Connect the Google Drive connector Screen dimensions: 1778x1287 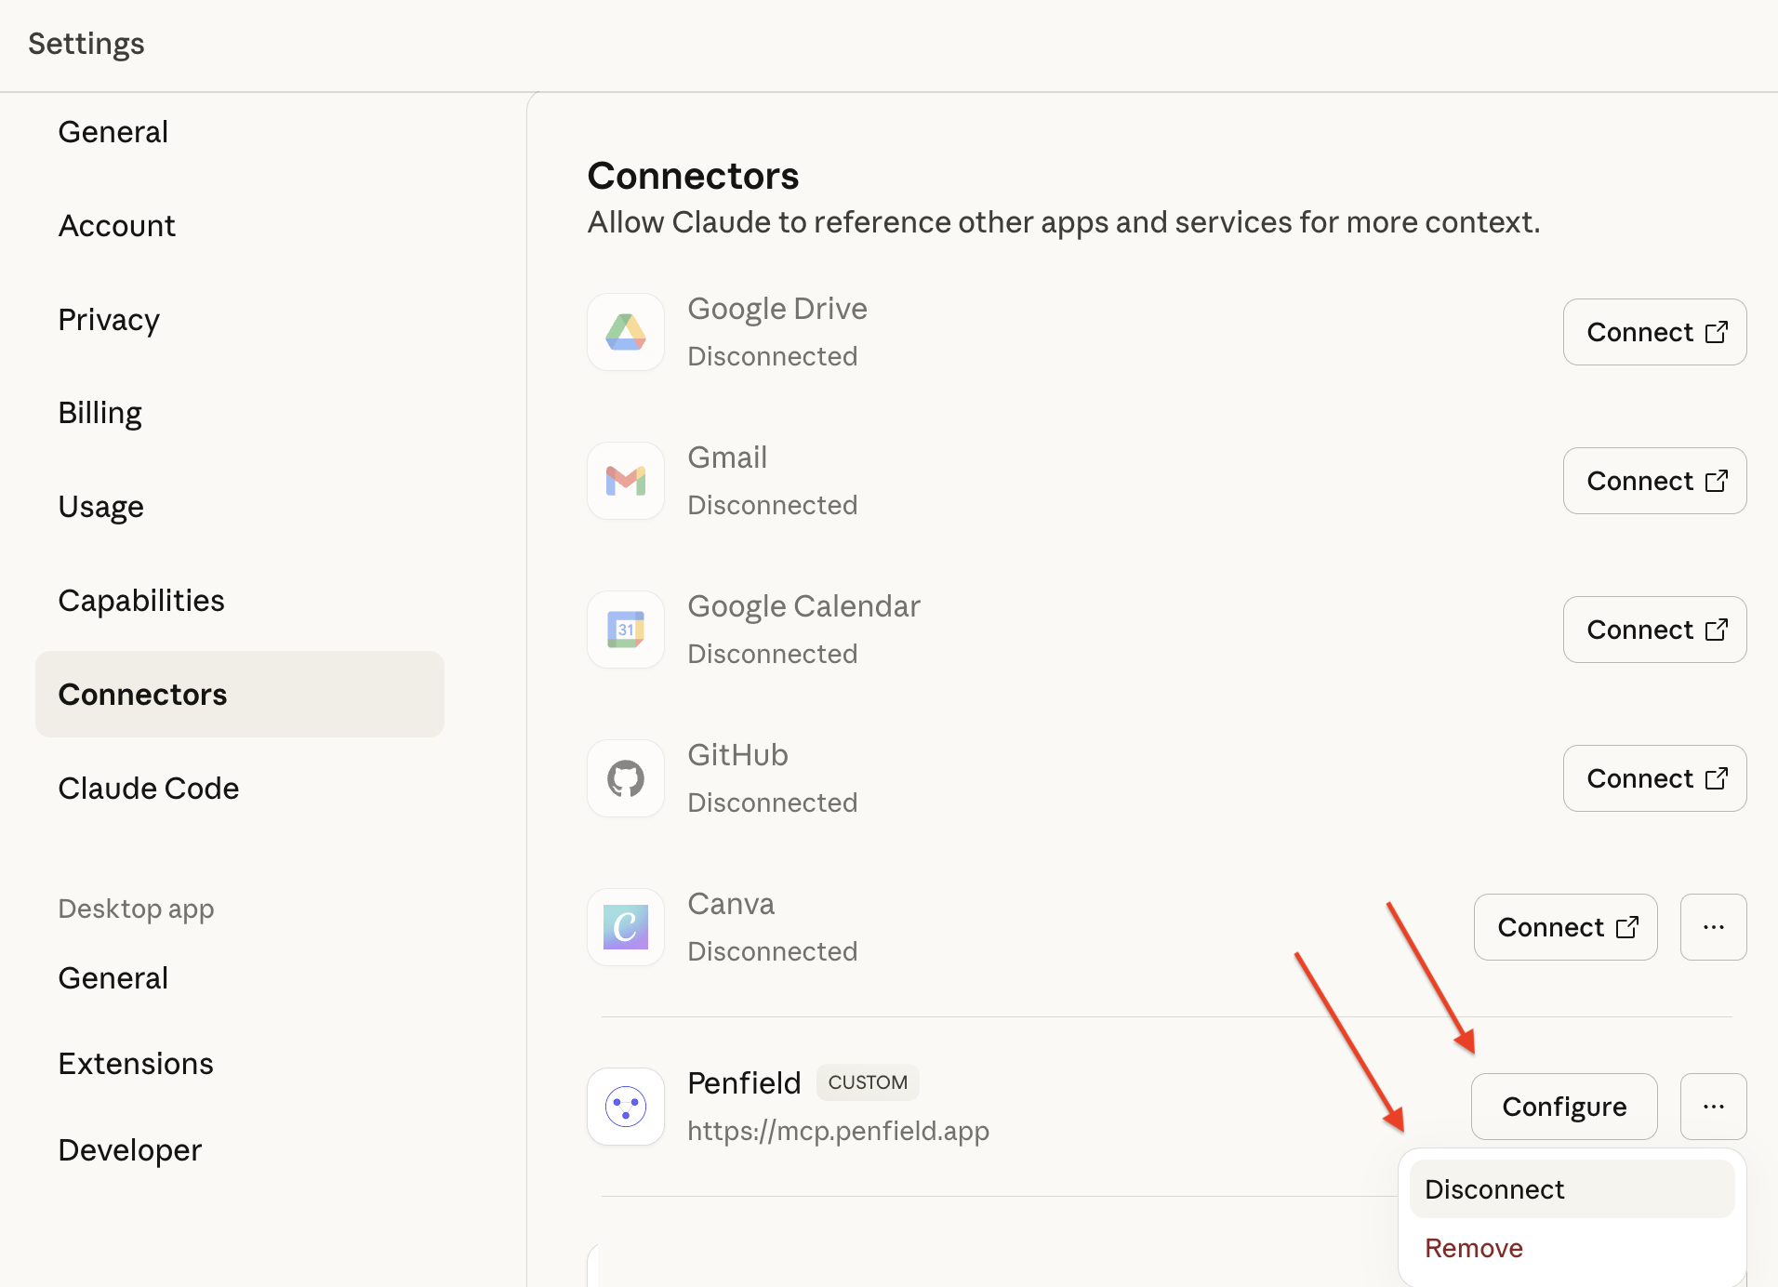pyautogui.click(x=1654, y=332)
